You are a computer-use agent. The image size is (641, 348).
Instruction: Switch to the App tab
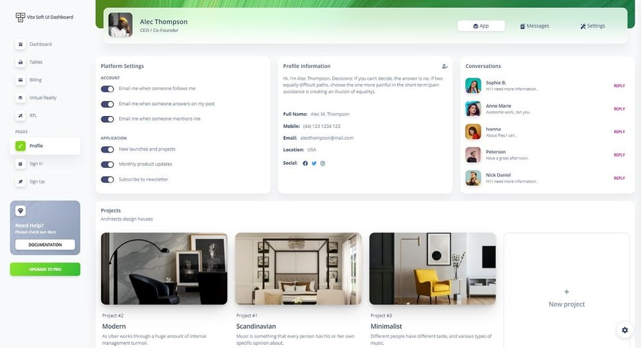pyautogui.click(x=481, y=26)
